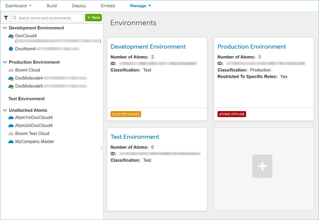Image resolution: width=319 pixels, height=220 pixels.
Task: Click the DocAtom4 blue atom icon
Action: pyautogui.click(x=11, y=49)
